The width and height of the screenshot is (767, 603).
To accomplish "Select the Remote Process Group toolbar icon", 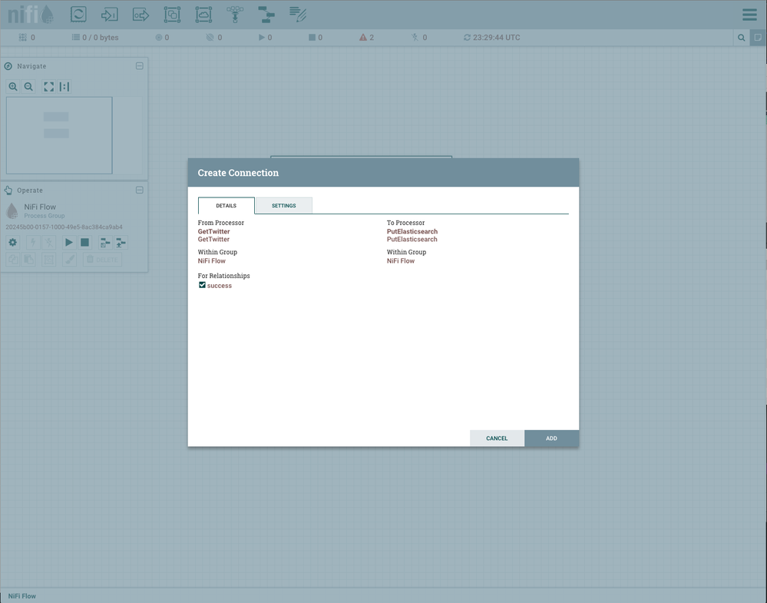I will pyautogui.click(x=203, y=14).
